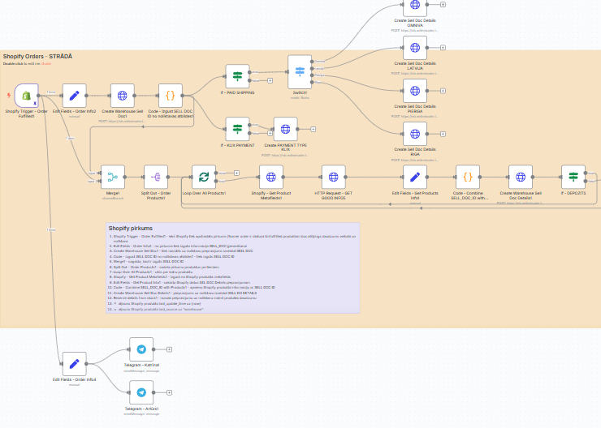This screenshot has height=428, width=601.
Task: Select the Shopify Trigger - Order Fulfilled1 node
Action: point(27,96)
